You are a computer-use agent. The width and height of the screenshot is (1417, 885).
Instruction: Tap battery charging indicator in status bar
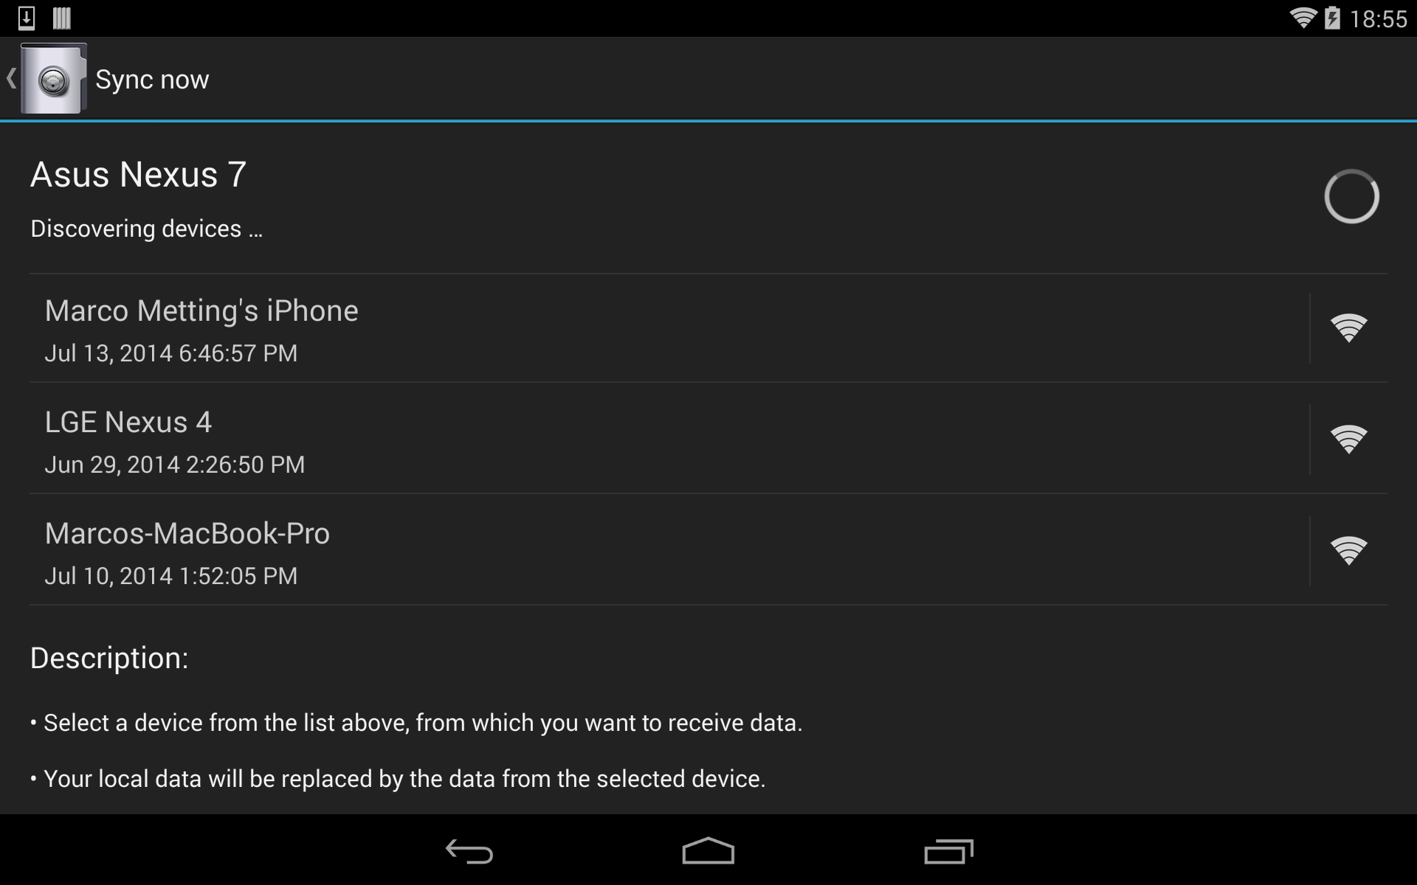pos(1332,18)
